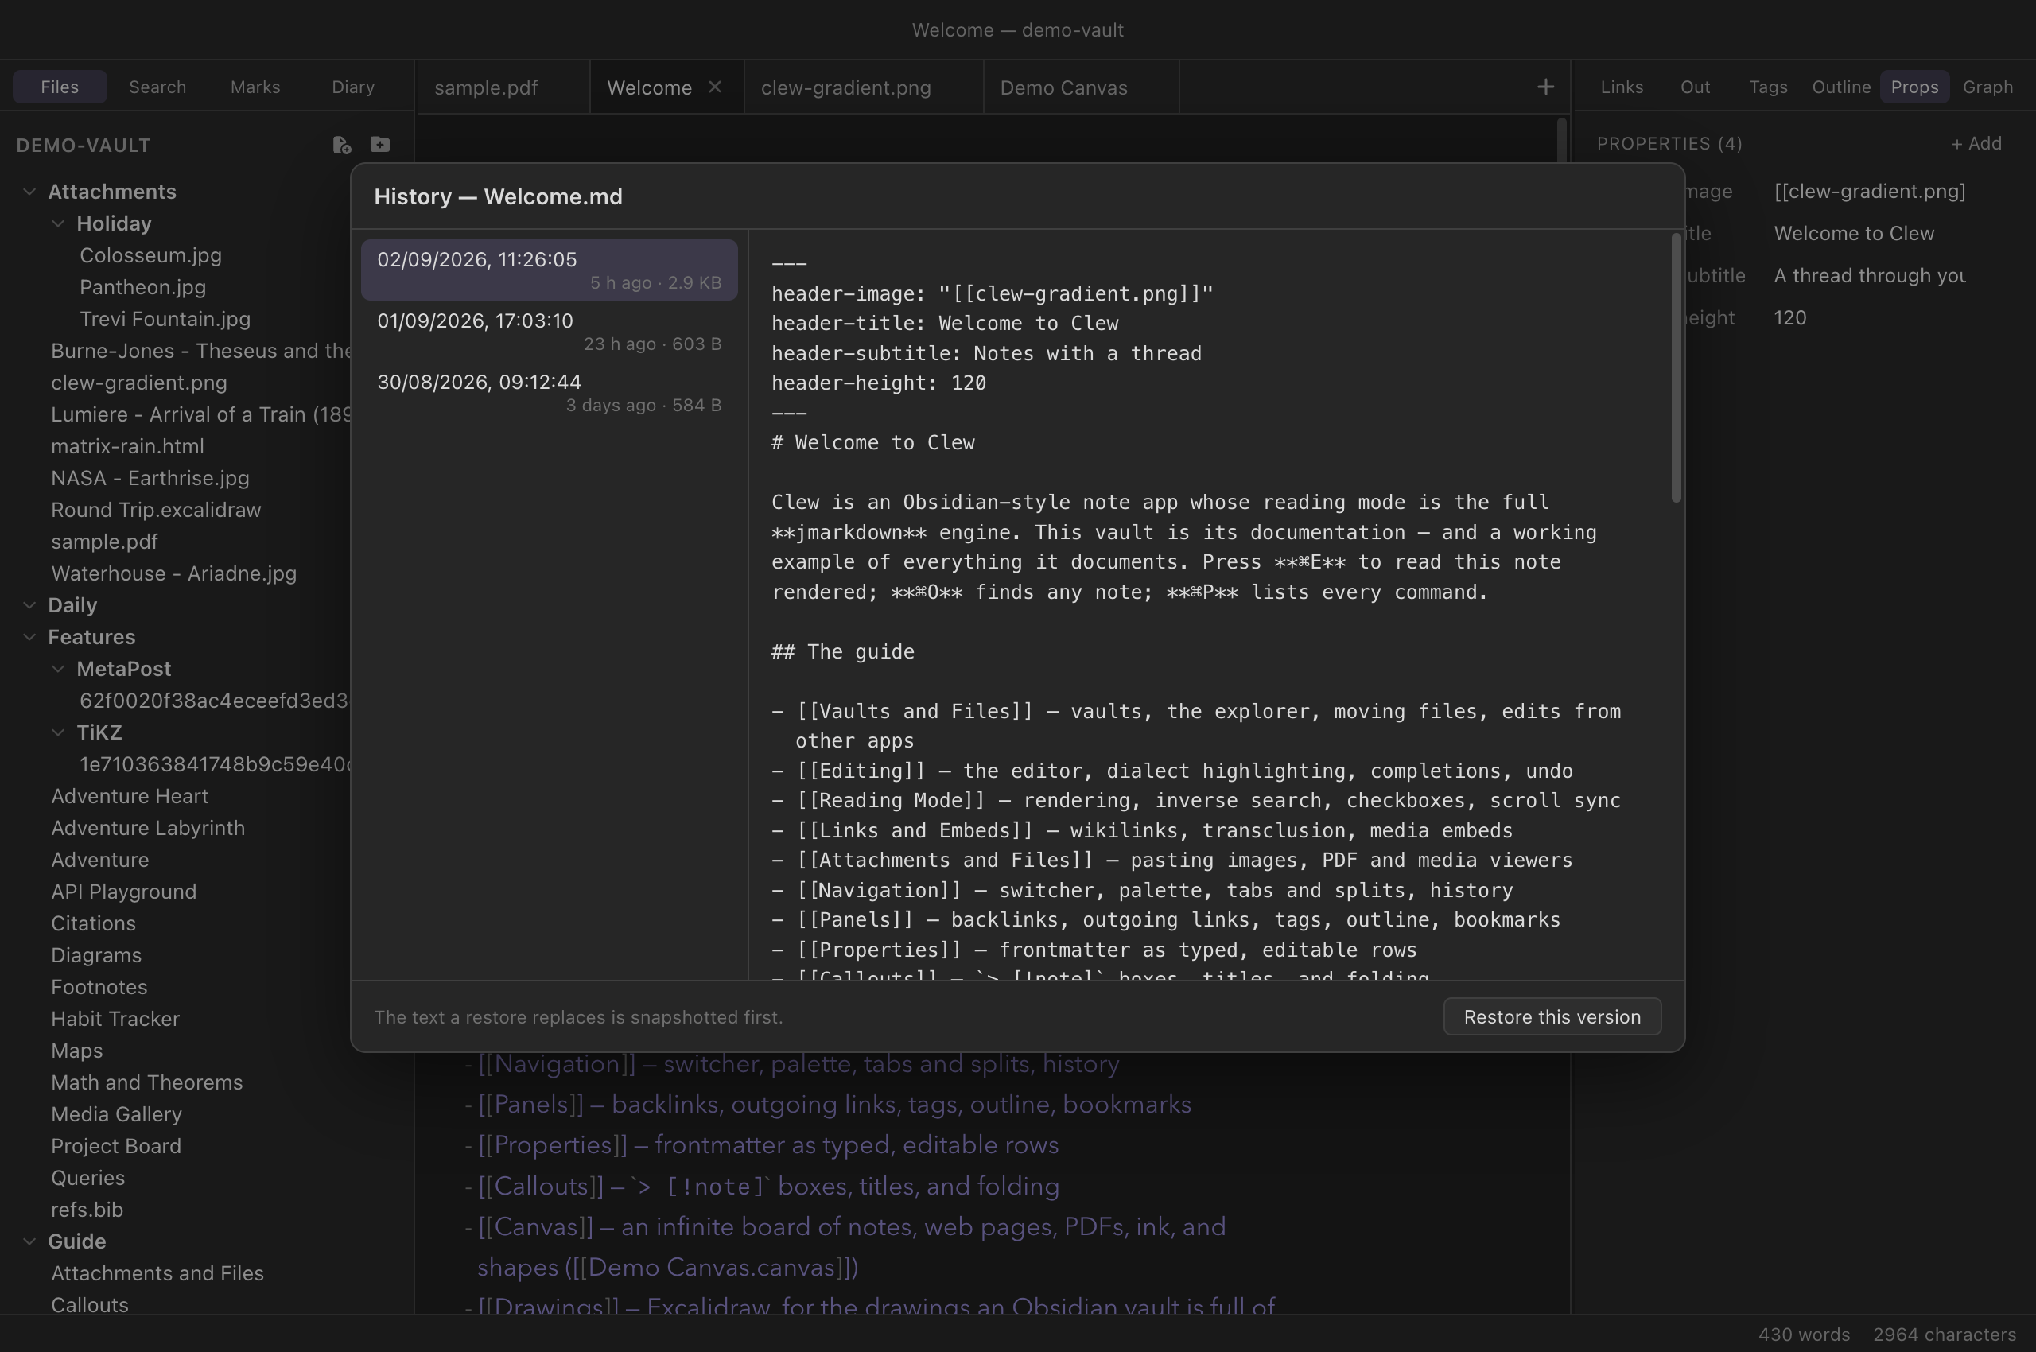Open the Diagrams note
Image resolution: width=2036 pixels, height=1352 pixels.
coord(95,956)
